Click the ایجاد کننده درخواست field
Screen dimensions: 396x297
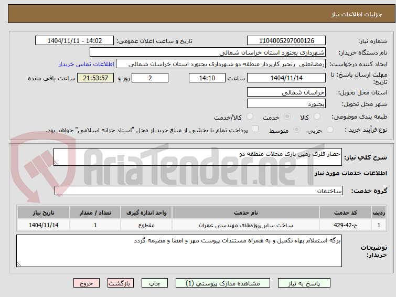(221, 63)
